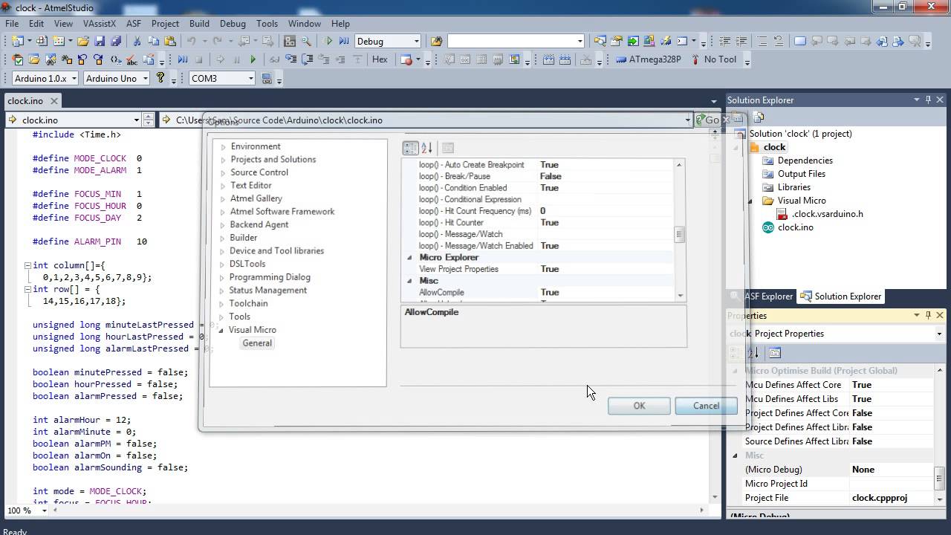This screenshot has width=951, height=535.
Task: Select General under Visual Micro
Action: [257, 343]
